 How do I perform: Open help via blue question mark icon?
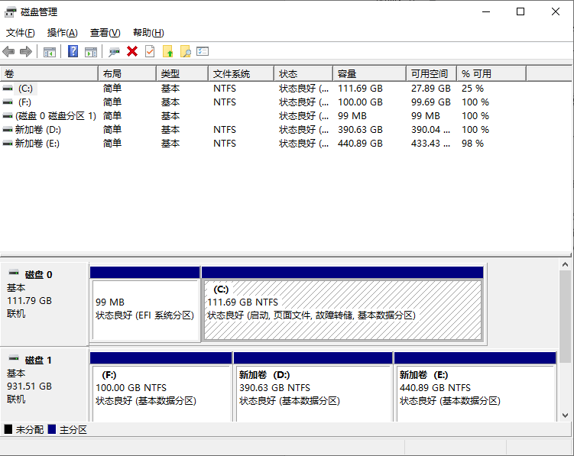pos(73,51)
